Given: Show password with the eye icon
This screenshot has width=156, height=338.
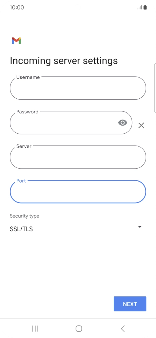Looking at the screenshot, I should [123, 123].
